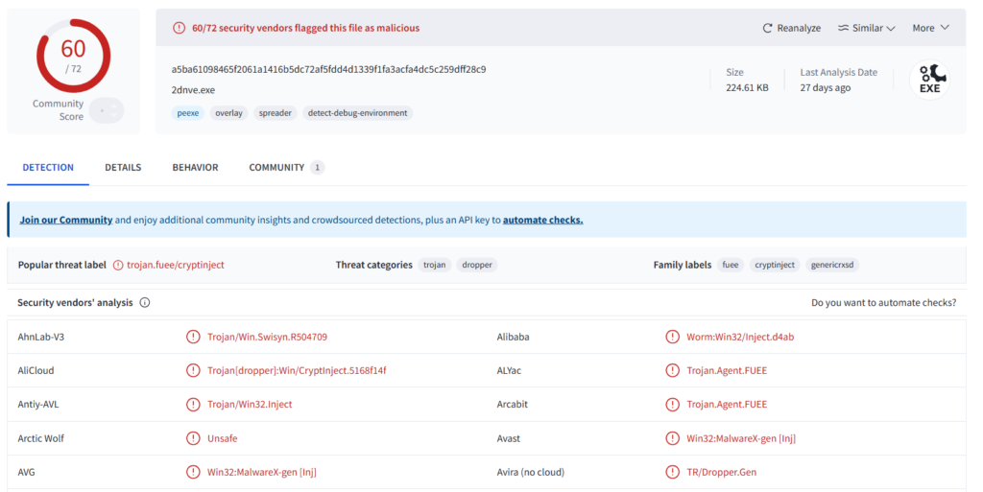The image size is (983, 492).
Task: Expand the More options dropdown
Action: (x=930, y=29)
